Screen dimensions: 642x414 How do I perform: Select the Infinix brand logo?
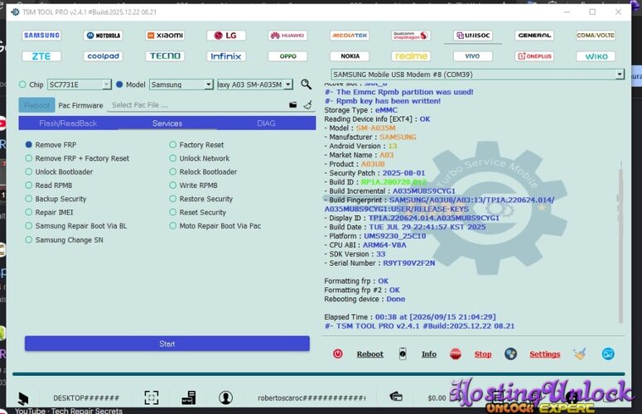click(226, 56)
